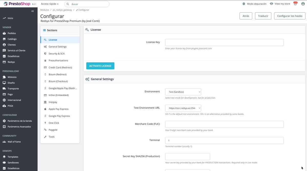This screenshot has height=171, width=307.
Task: Open View my store link
Action: coord(280,4)
